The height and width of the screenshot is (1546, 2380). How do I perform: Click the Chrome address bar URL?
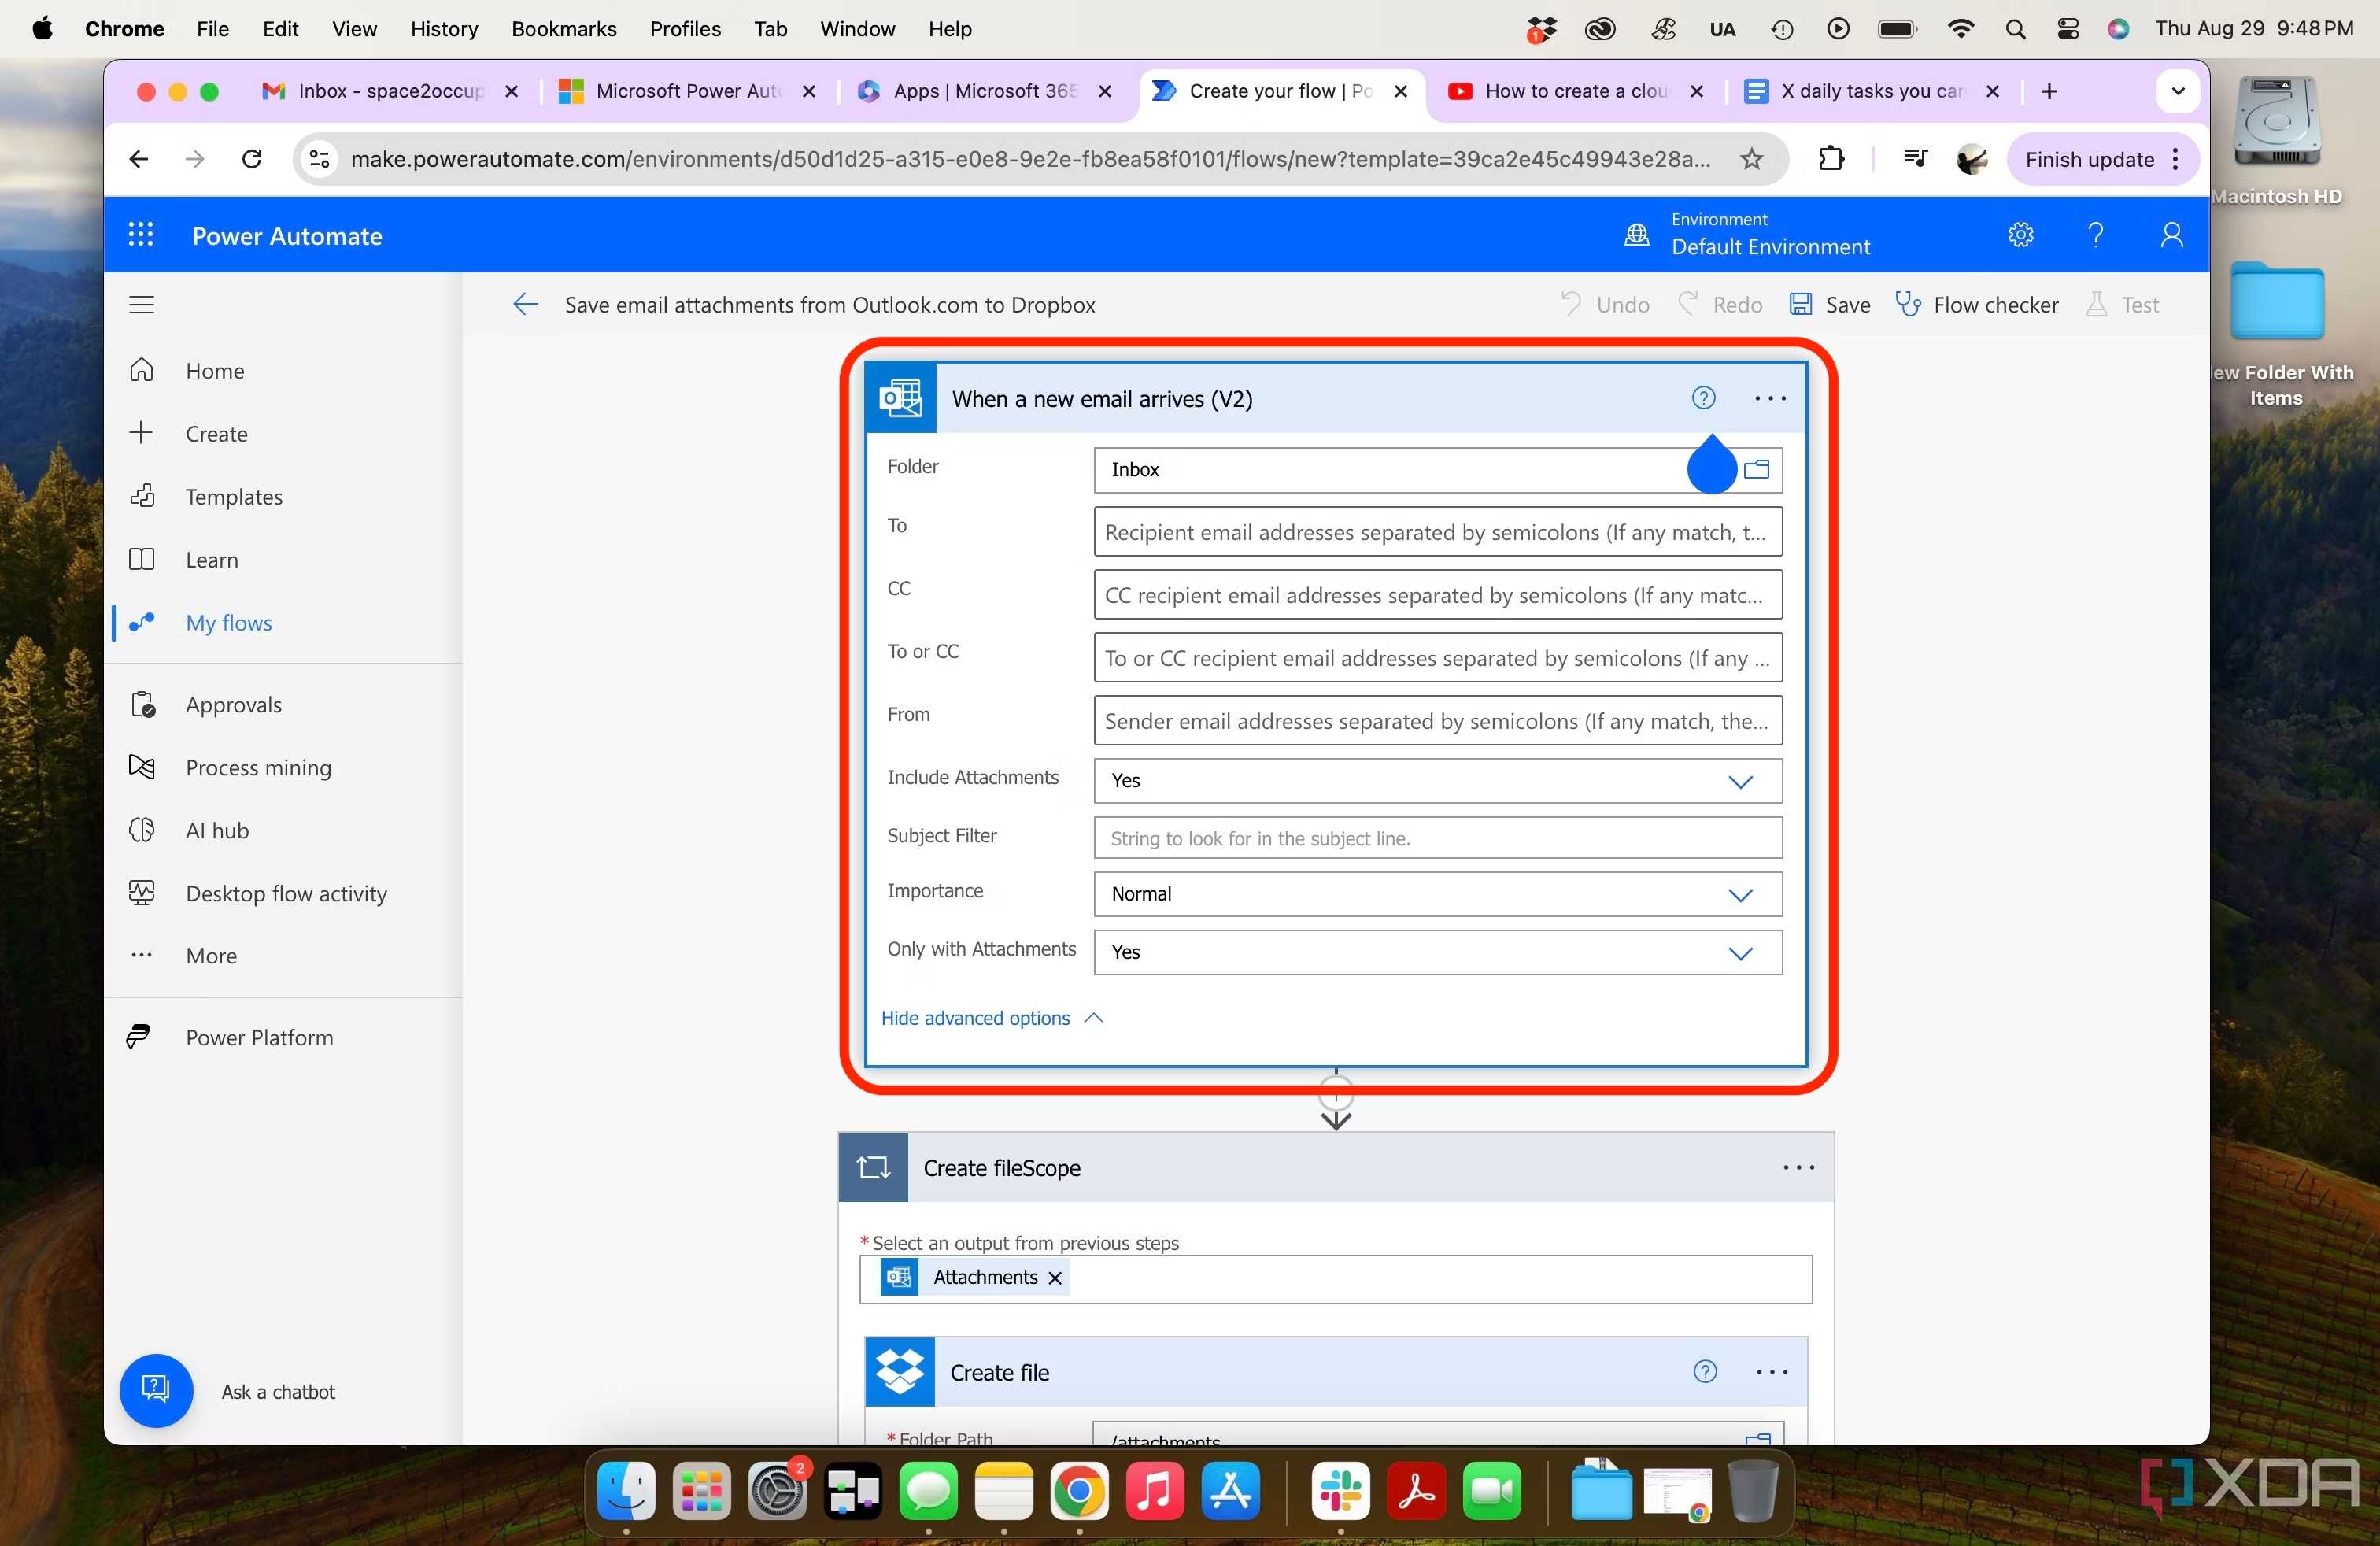click(1030, 159)
